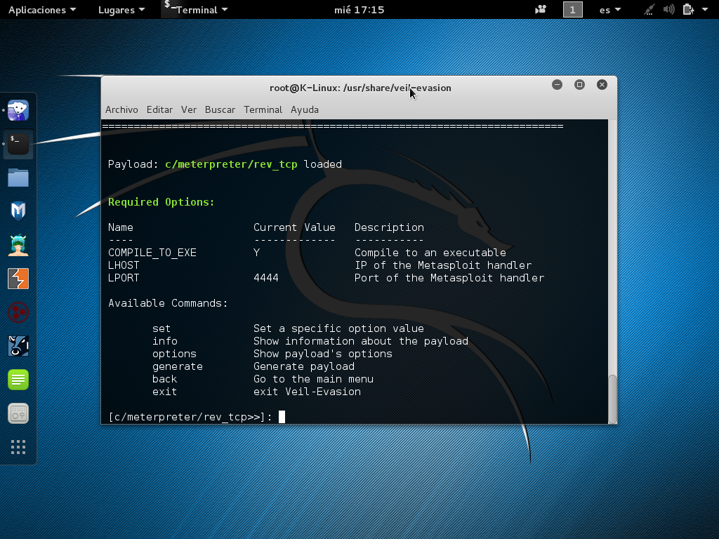
Task: Click 'Go to the main menu' text
Action: pyautogui.click(x=314, y=379)
